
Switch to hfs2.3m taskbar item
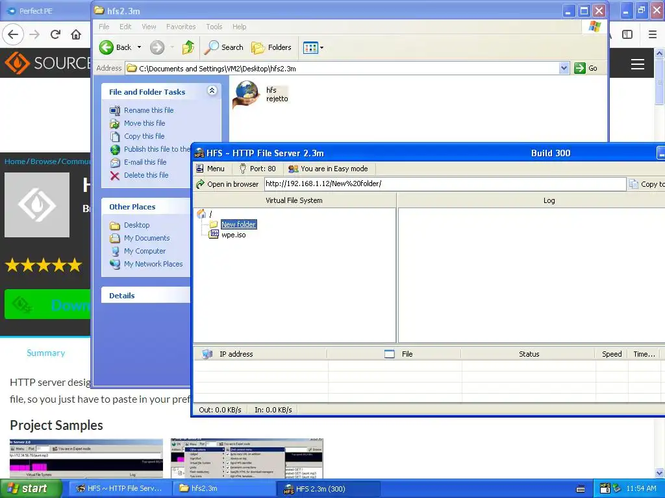click(x=224, y=489)
